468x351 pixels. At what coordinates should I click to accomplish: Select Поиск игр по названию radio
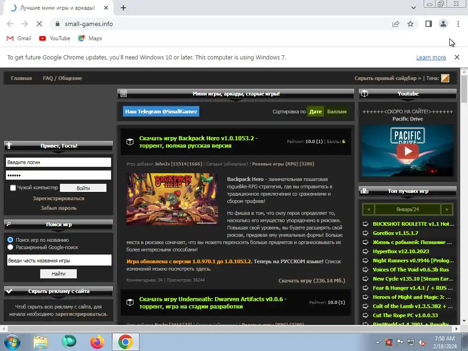pyautogui.click(x=11, y=240)
